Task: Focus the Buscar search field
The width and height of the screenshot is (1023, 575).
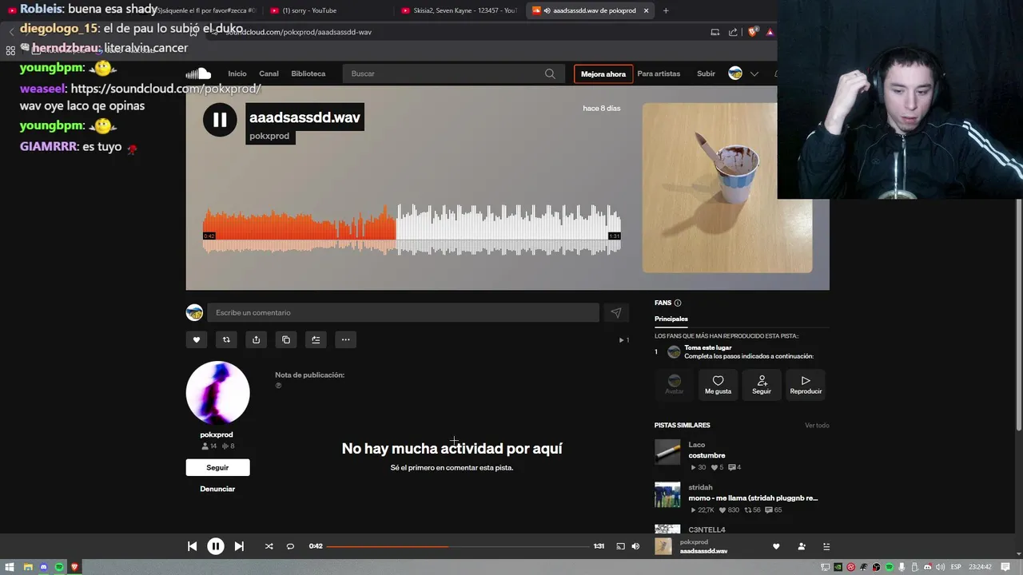Action: (x=452, y=73)
